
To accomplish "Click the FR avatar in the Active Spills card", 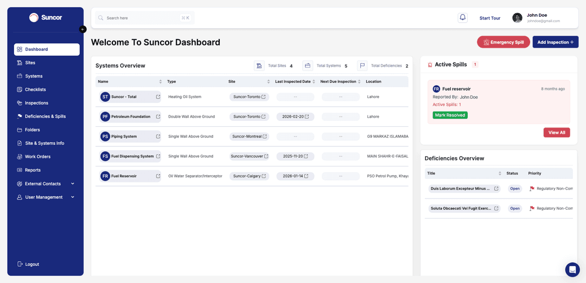I will tap(436, 89).
